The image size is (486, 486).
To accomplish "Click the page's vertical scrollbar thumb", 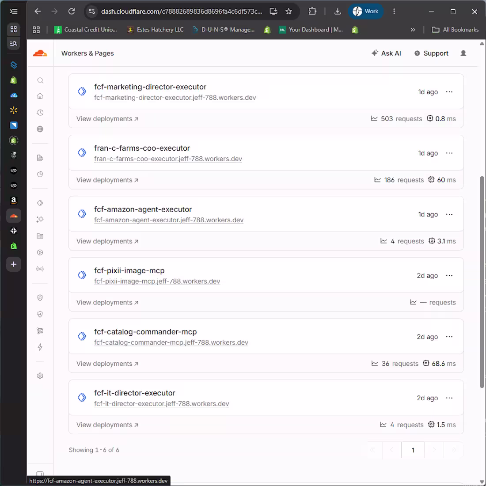I will [x=482, y=282].
